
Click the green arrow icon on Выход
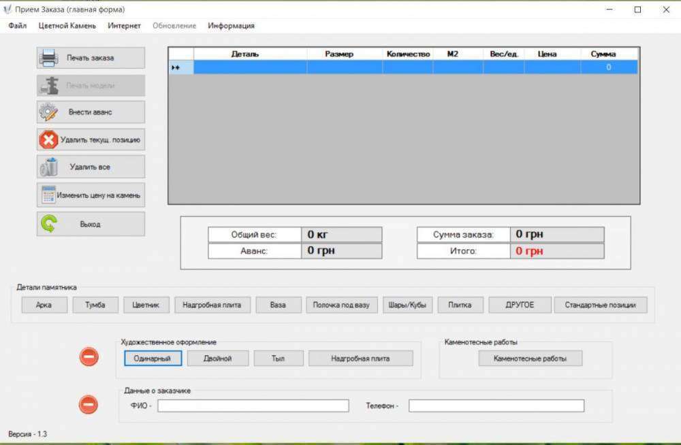48,224
